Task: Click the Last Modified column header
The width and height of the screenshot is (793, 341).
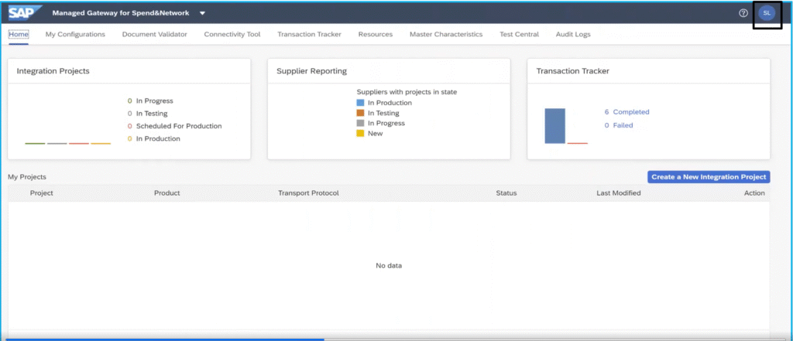Action: [619, 193]
